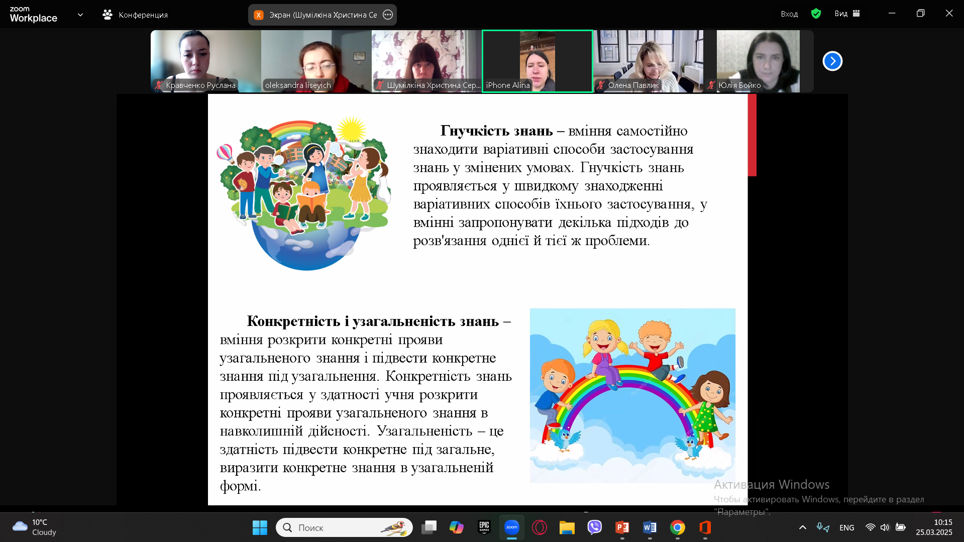
Task: Open Google Chrome from the taskbar
Action: 677,527
